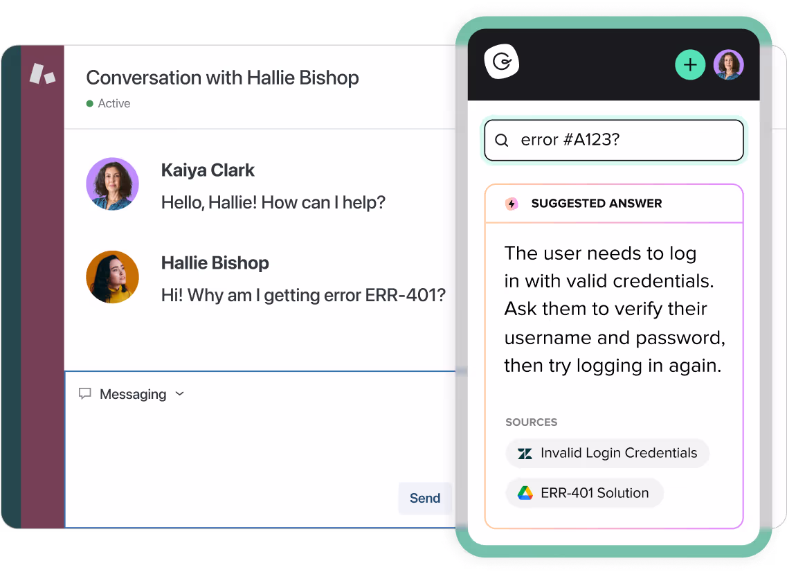787x572 pixels.
Task: Click the search magnifier icon
Action: pos(501,140)
